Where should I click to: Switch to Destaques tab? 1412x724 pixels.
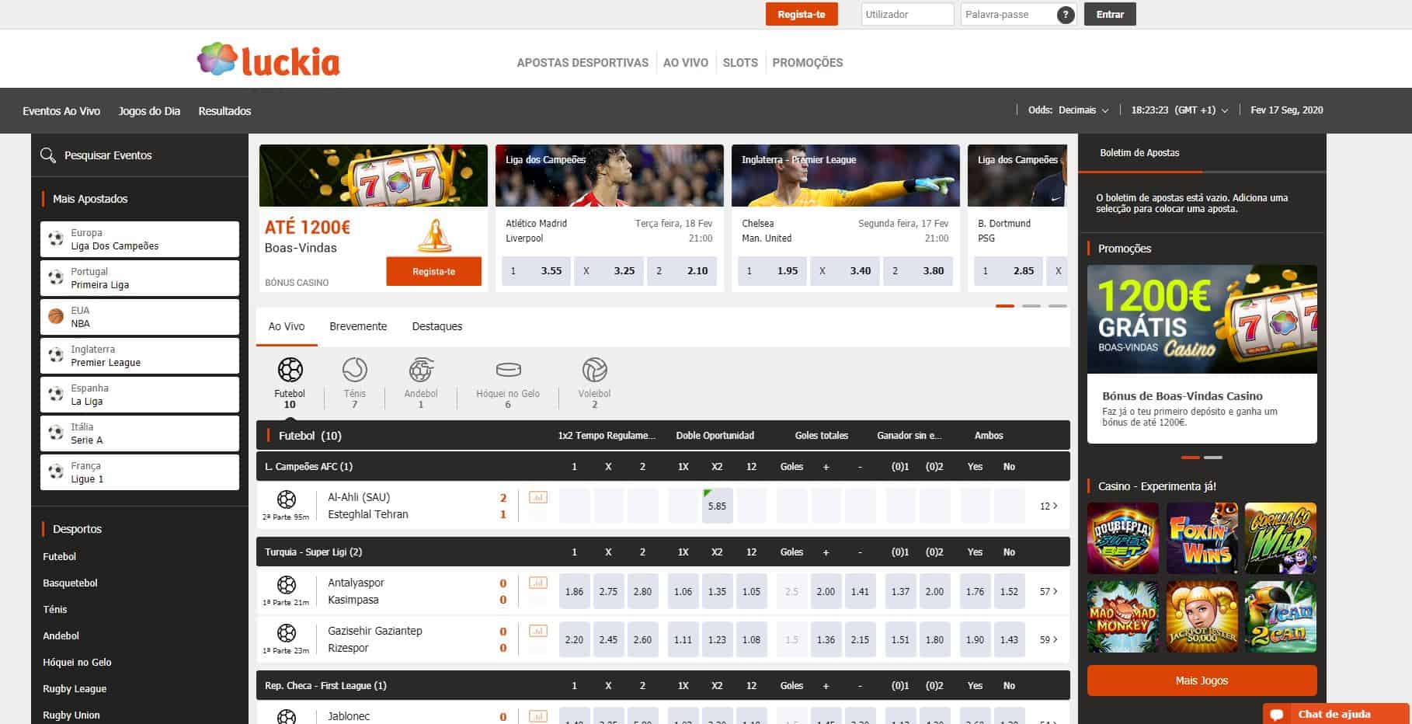tap(437, 326)
